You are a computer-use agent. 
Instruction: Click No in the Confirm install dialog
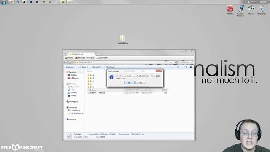click(x=140, y=83)
